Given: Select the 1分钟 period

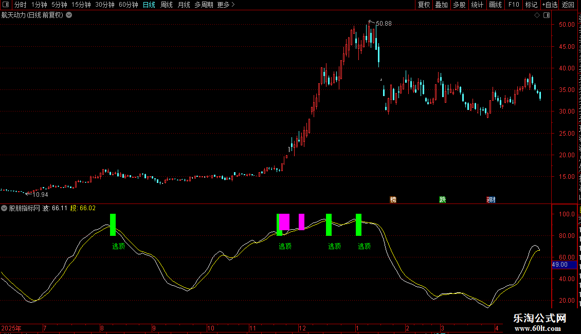Looking at the screenshot, I should point(39,5).
